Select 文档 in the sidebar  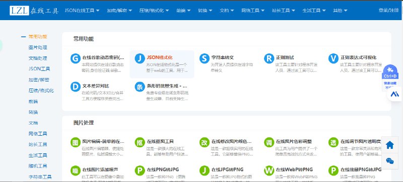(x=33, y=123)
